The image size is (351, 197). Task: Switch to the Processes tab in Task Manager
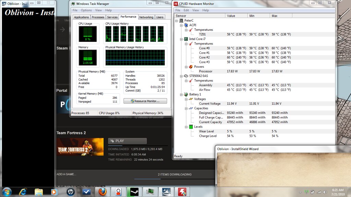click(98, 17)
